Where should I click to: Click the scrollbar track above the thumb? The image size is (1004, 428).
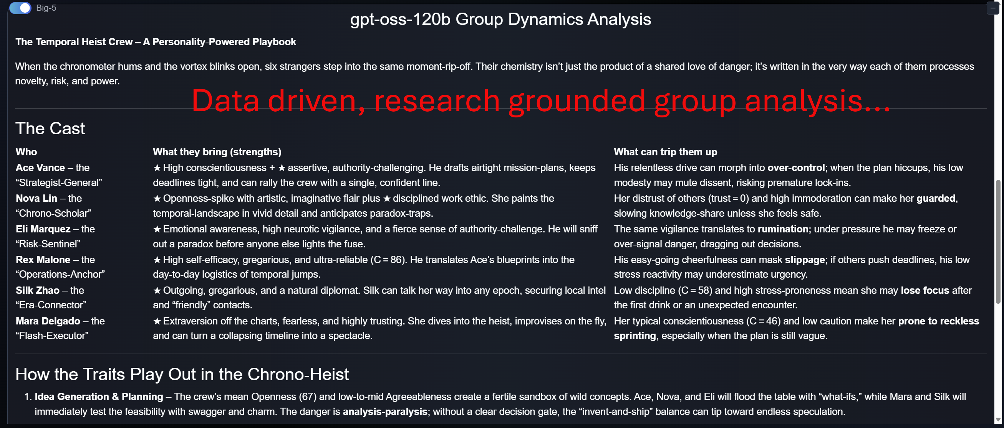point(998,97)
